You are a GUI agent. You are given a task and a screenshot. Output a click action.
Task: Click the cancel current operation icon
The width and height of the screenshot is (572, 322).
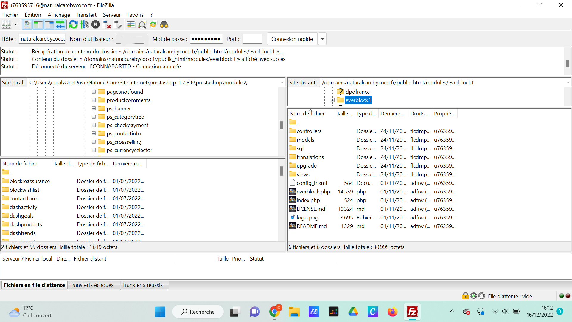click(95, 24)
